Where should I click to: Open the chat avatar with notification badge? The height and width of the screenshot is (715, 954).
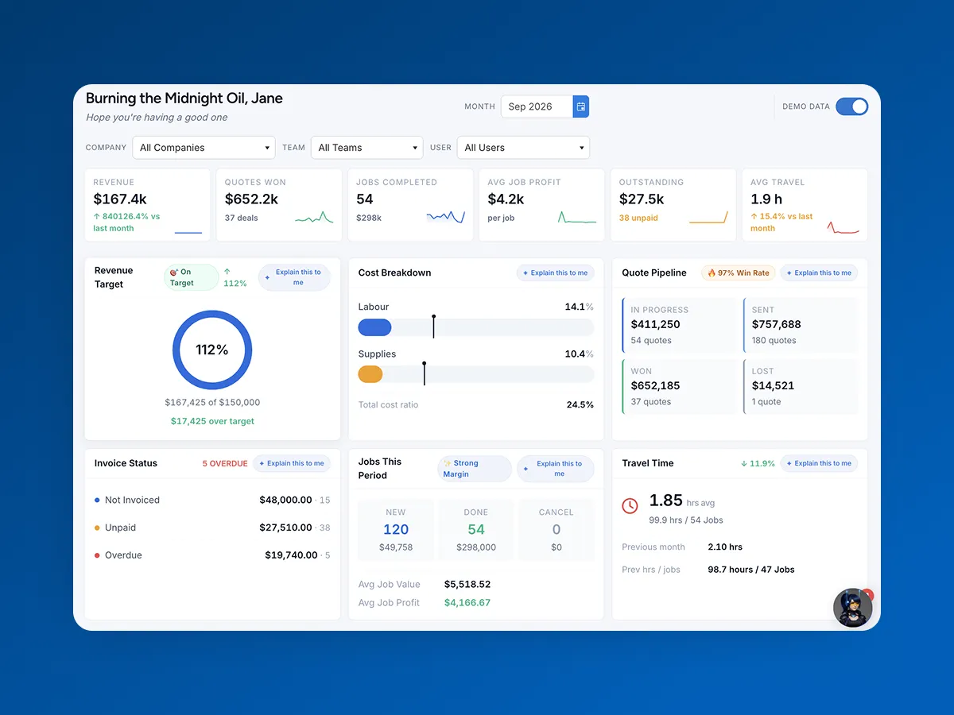pos(852,608)
